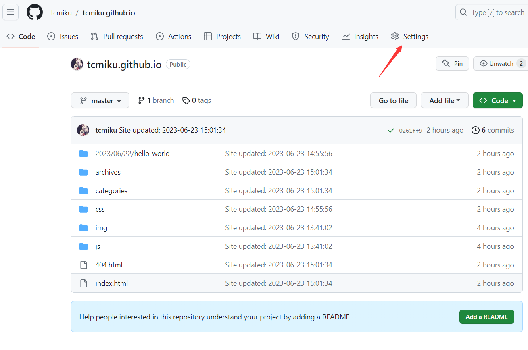Switch to the Code tab
Screen dimensions: 528x350
[21, 37]
